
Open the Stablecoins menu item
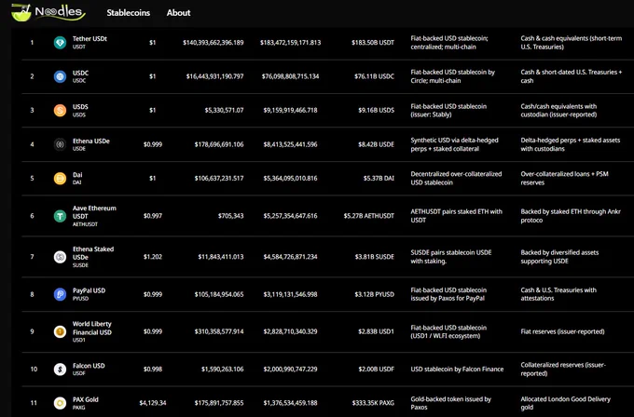(x=128, y=13)
